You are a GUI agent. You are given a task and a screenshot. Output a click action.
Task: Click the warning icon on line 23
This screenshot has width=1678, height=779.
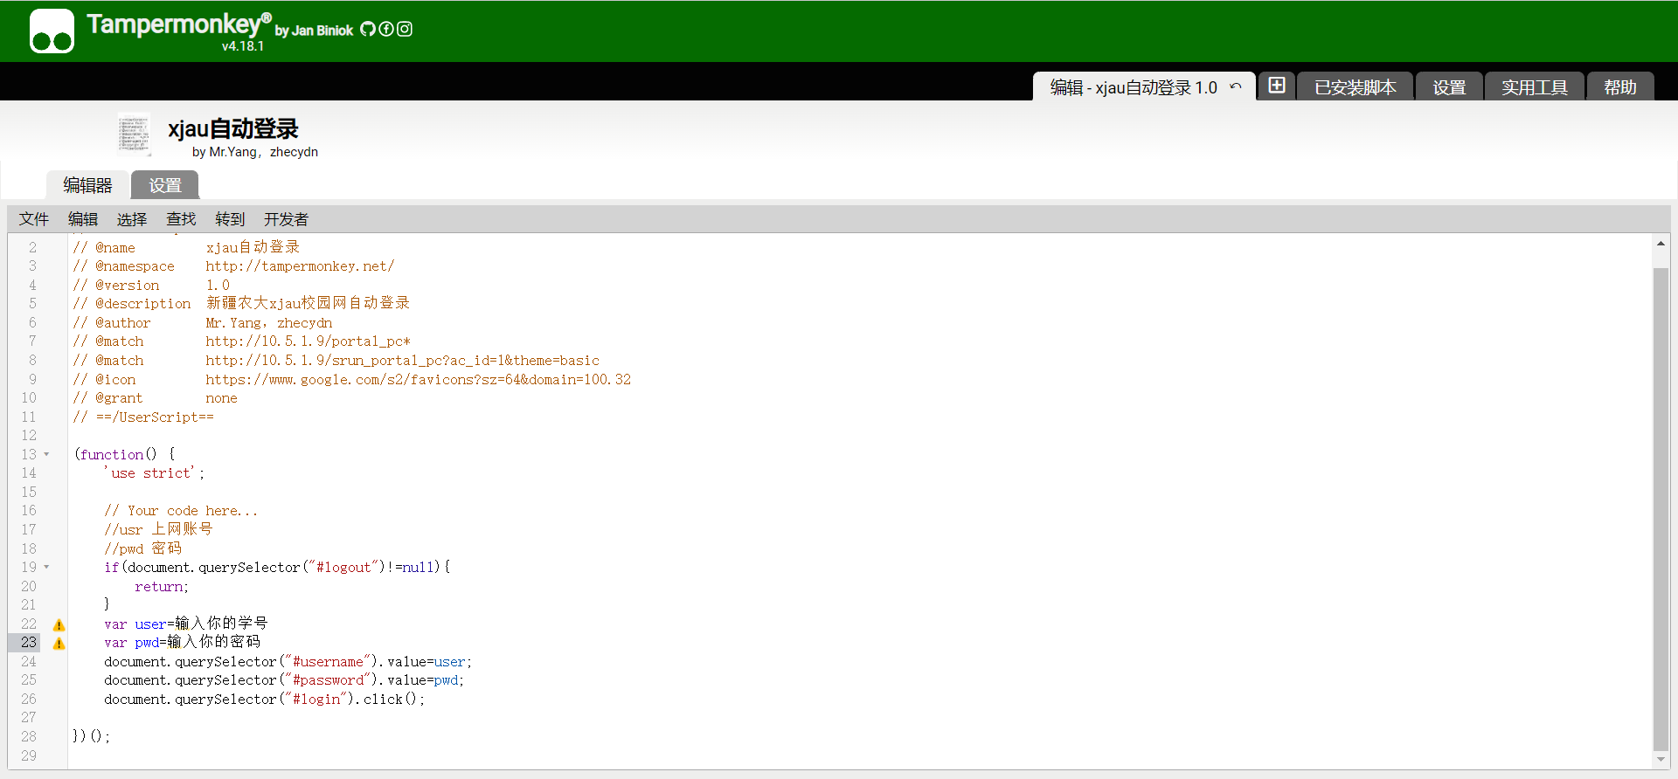(59, 644)
